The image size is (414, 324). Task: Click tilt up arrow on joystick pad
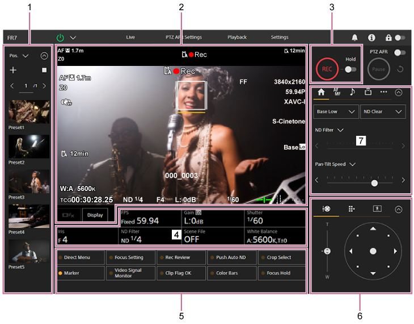373,229
